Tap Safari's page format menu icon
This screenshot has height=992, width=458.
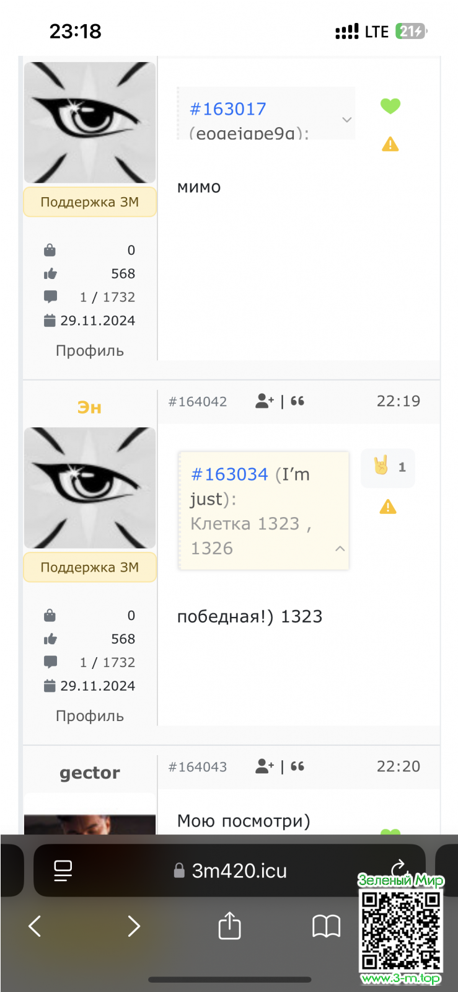(63, 870)
